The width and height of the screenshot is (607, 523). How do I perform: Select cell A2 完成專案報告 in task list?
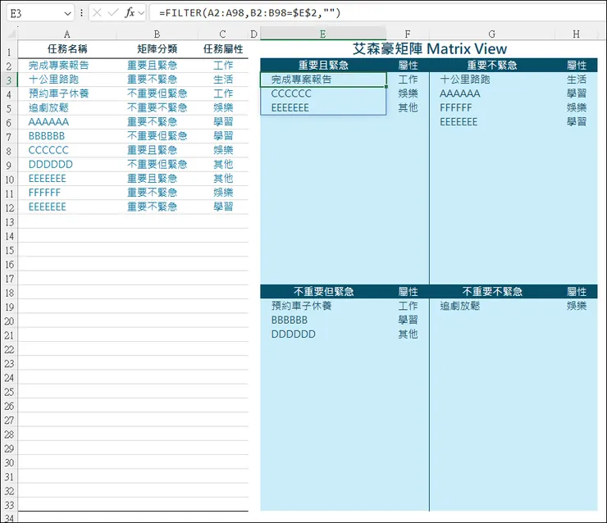tap(67, 65)
